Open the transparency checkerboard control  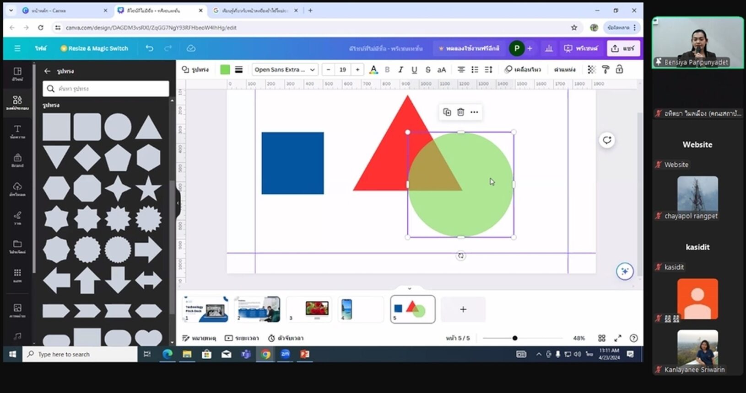(x=592, y=69)
